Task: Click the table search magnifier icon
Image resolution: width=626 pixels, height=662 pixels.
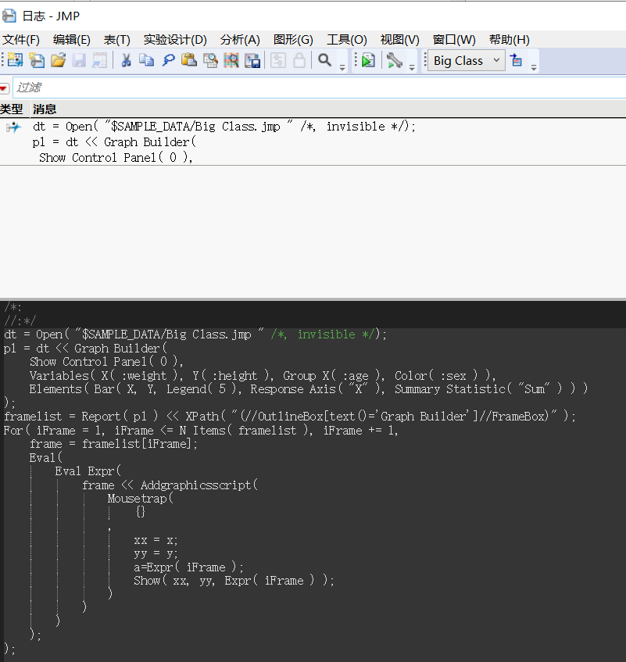Action: click(x=210, y=60)
